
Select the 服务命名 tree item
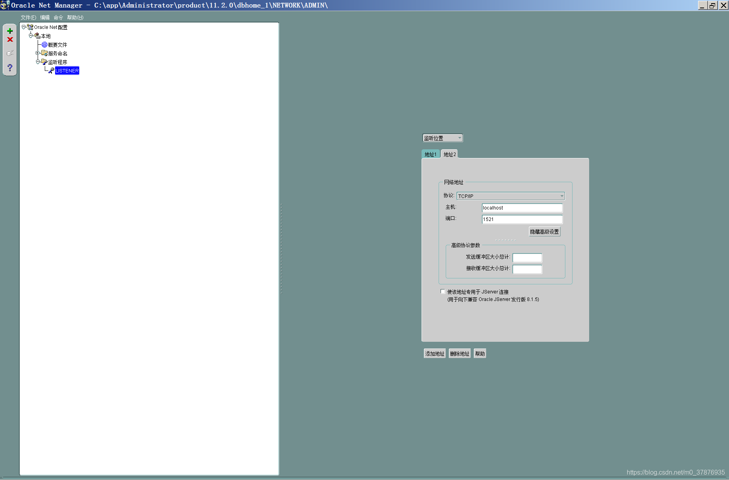[58, 53]
